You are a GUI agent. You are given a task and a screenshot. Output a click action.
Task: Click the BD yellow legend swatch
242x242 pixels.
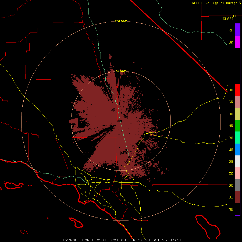tap(237, 114)
